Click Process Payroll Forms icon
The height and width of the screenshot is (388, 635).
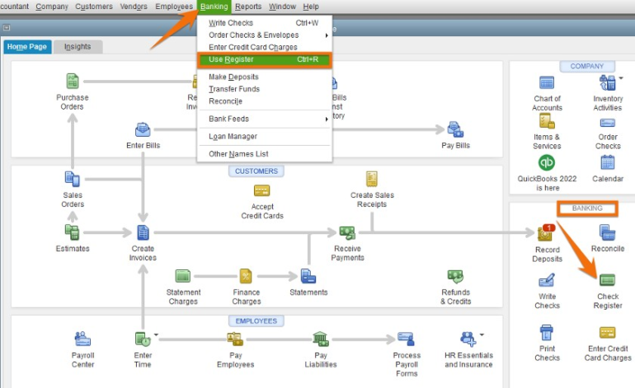click(406, 339)
